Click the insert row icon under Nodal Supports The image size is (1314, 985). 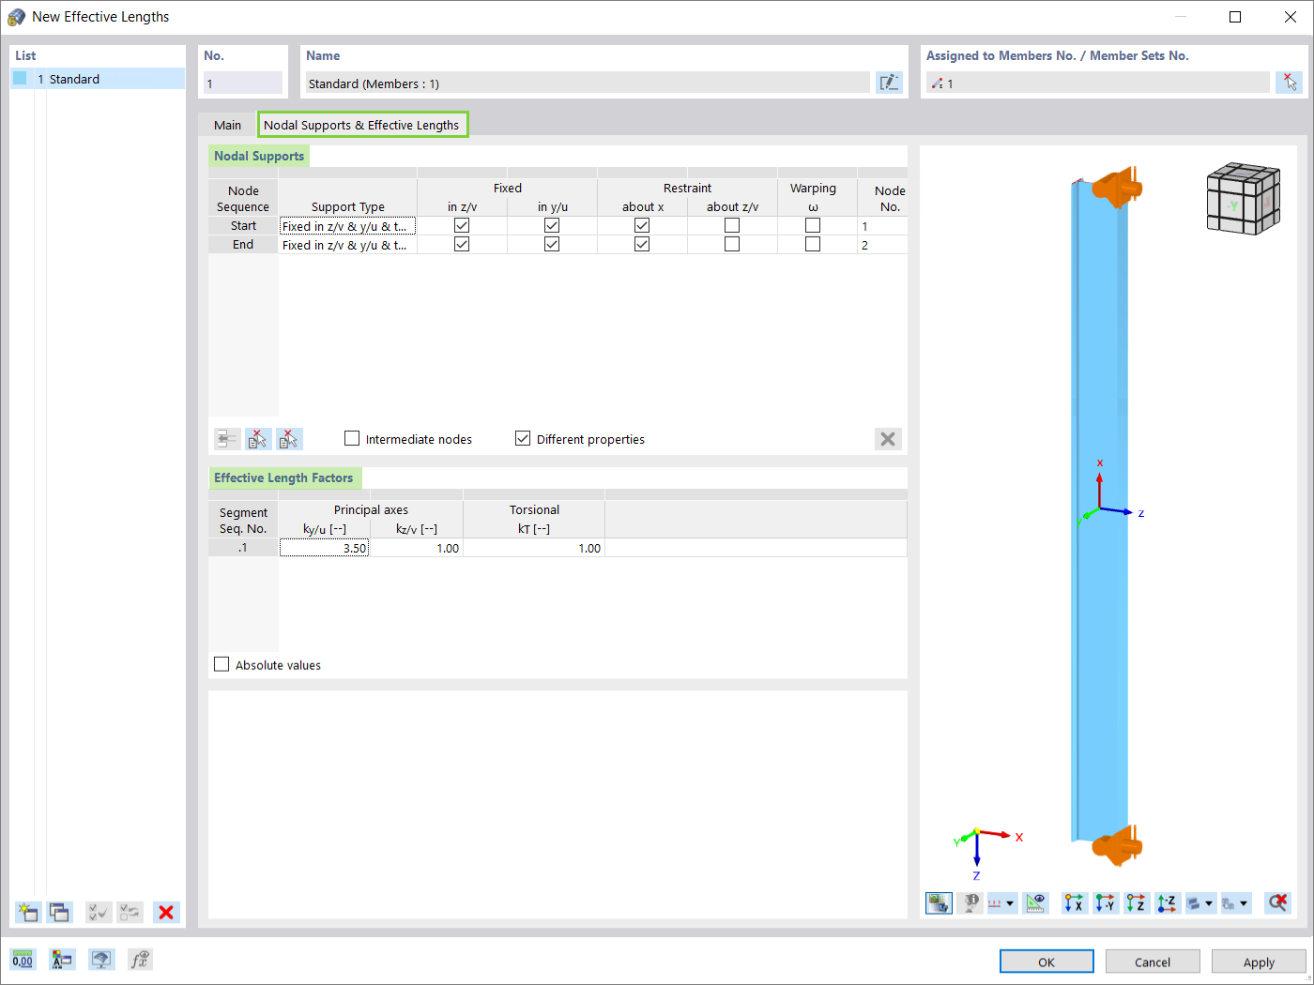point(227,439)
